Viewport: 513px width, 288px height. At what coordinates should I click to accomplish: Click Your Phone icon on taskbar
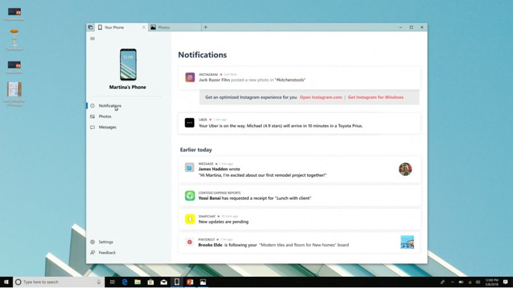[176, 282]
